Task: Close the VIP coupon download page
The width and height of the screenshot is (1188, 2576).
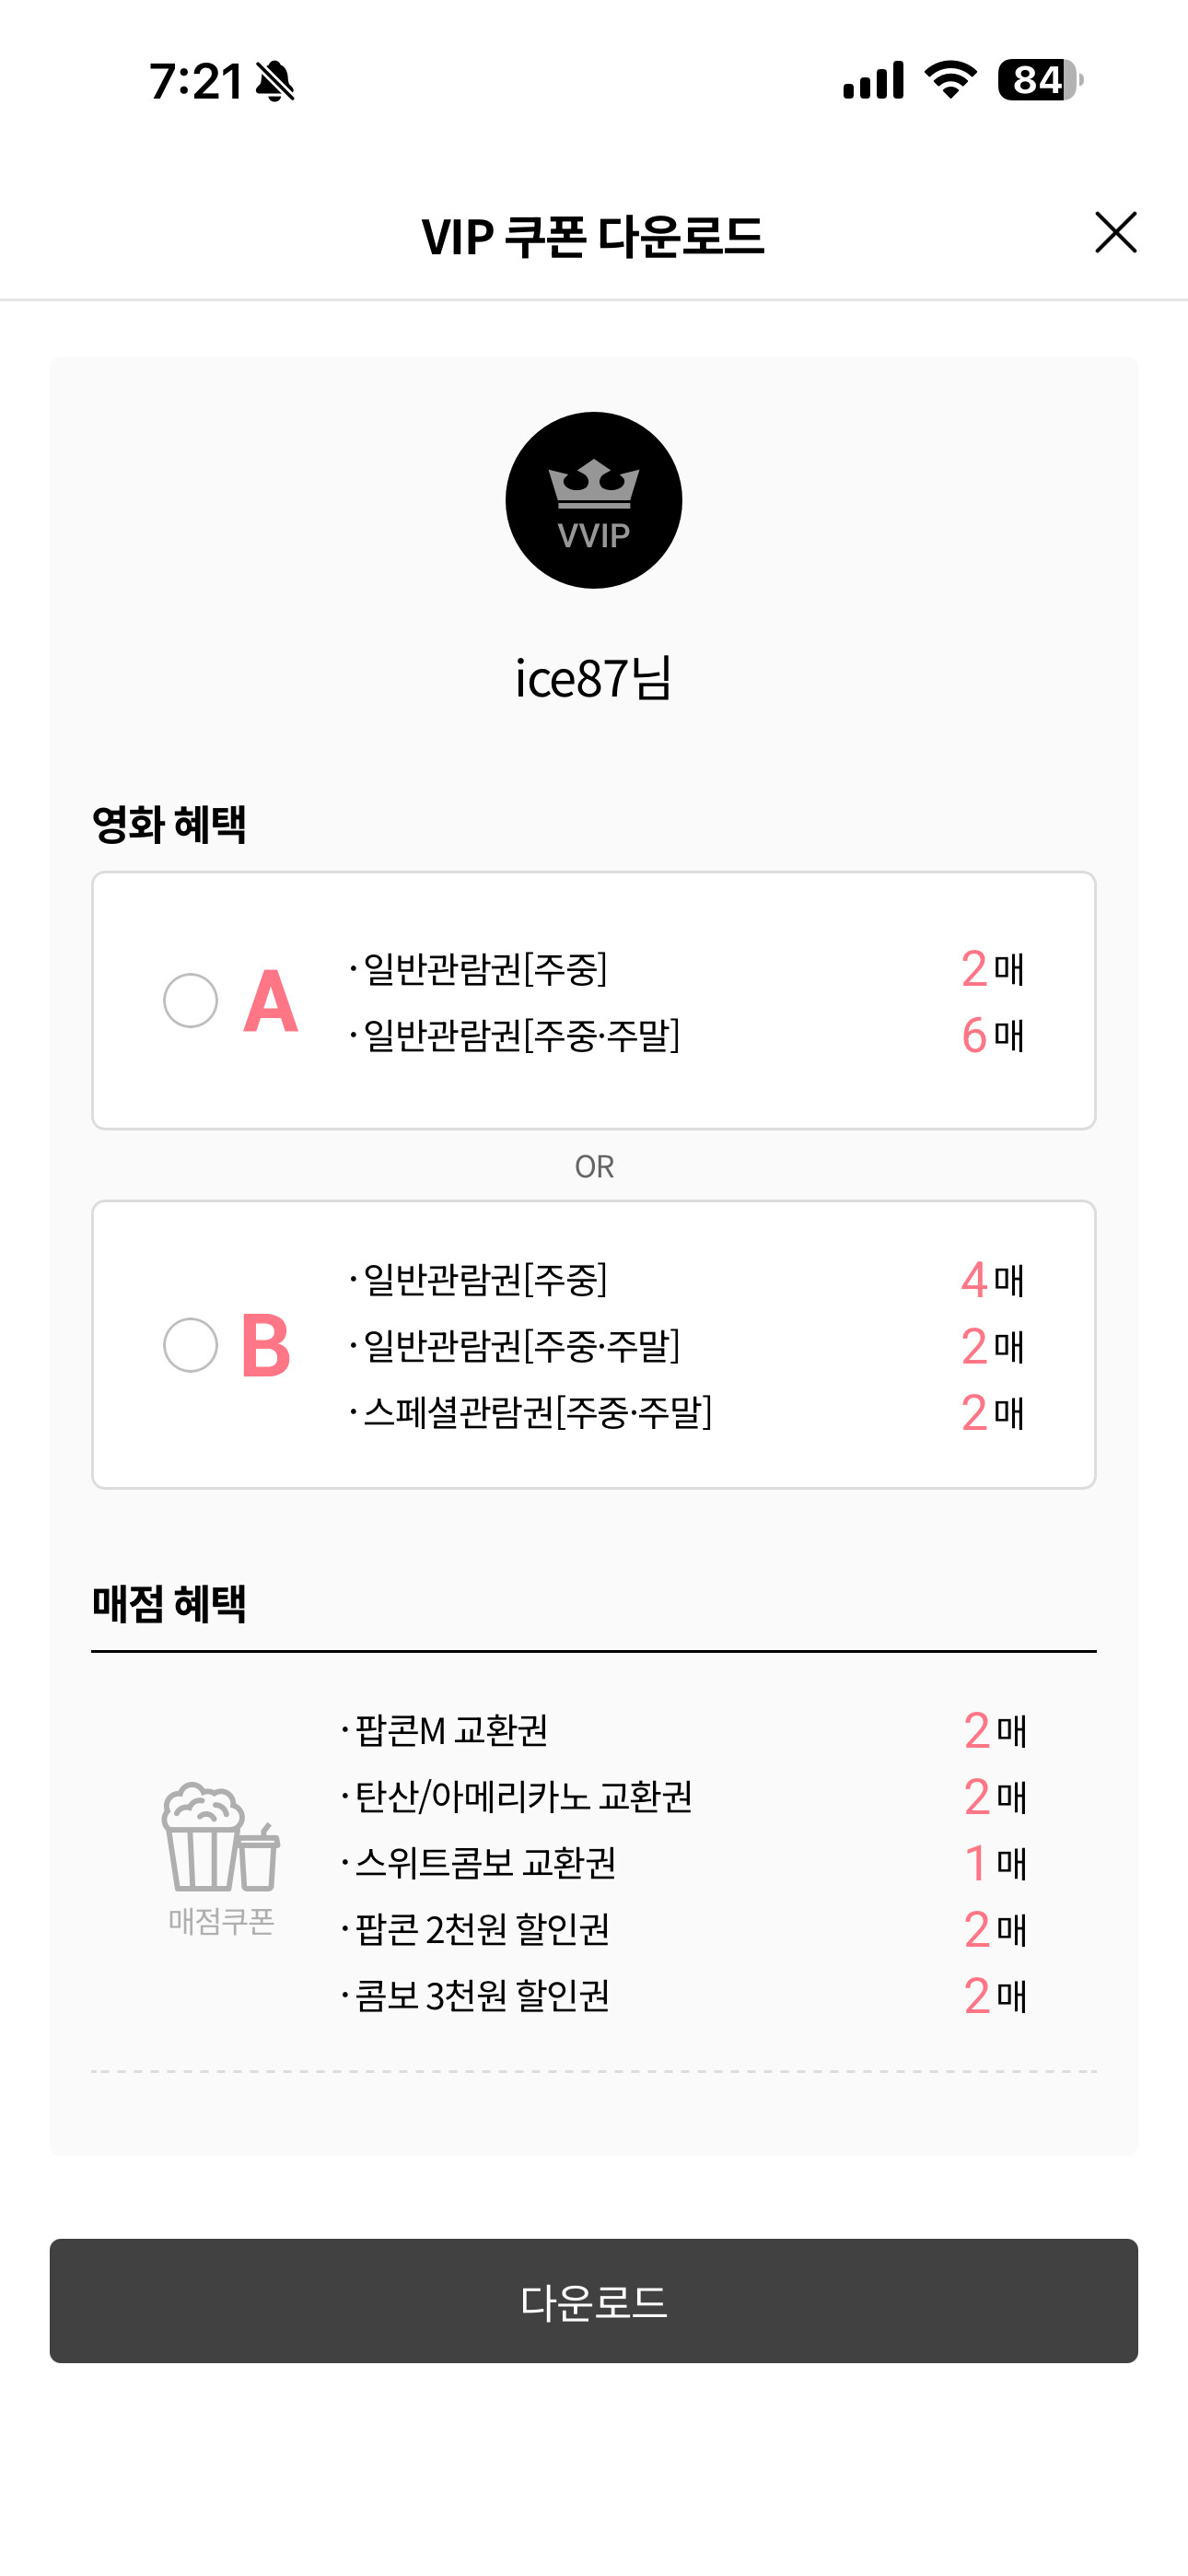Action: (1115, 233)
